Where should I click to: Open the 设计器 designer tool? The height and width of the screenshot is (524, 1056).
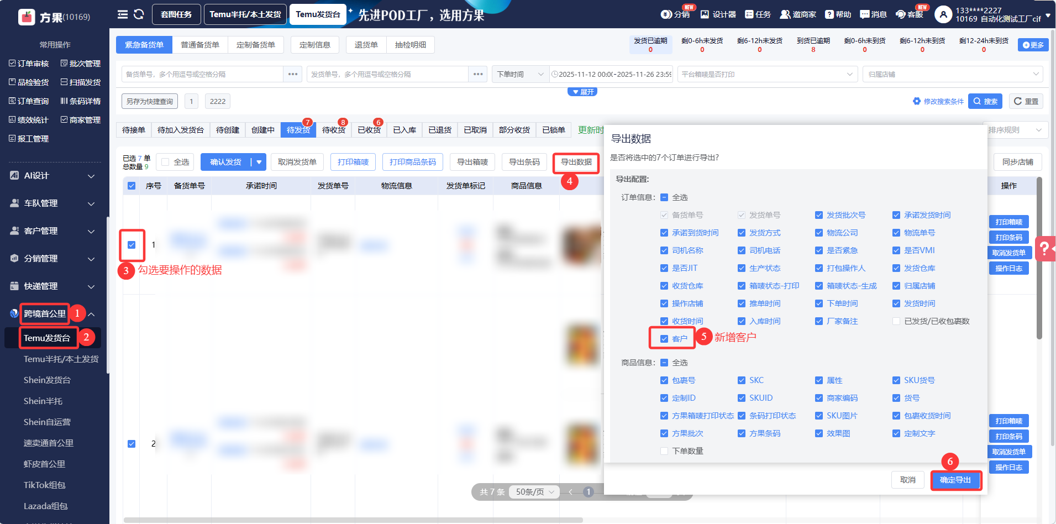718,14
